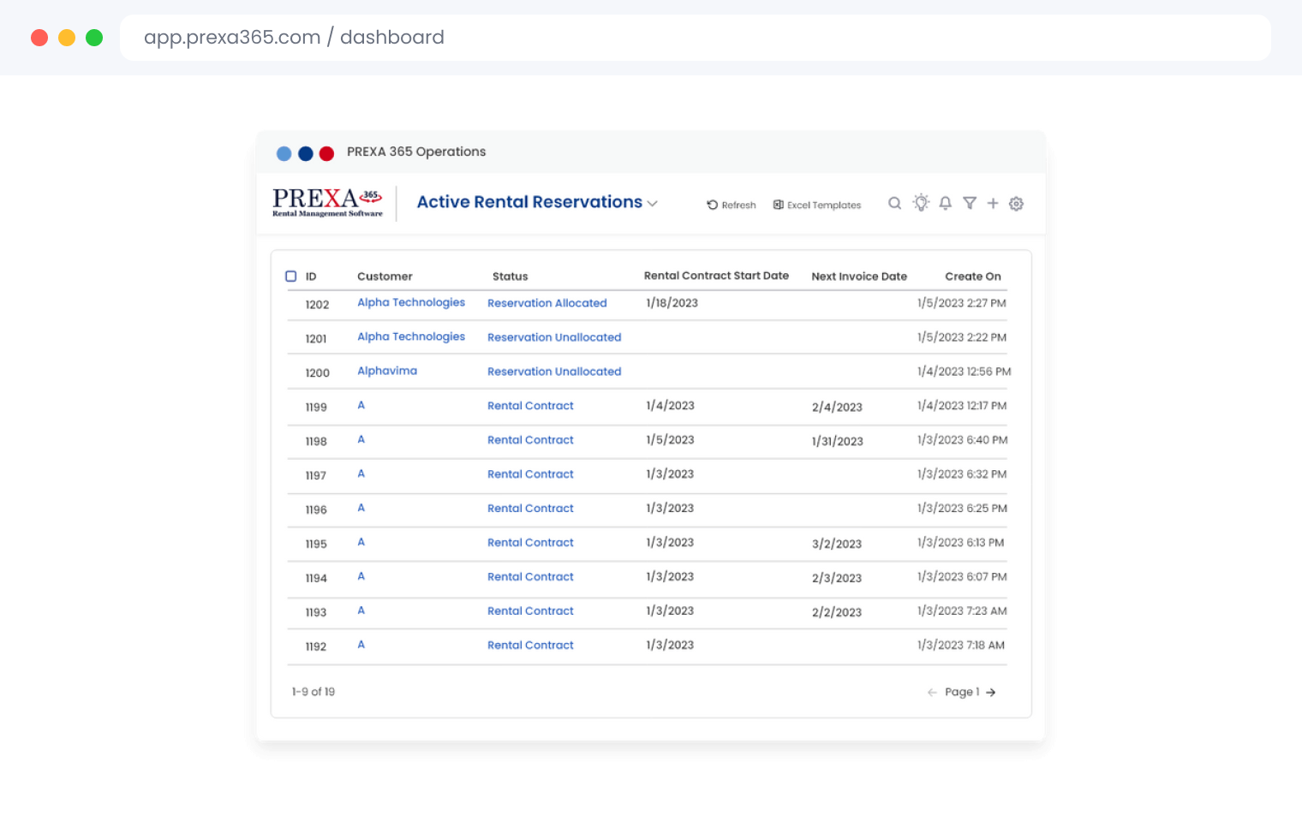Click the PREXA 365 Operations window title

click(416, 152)
